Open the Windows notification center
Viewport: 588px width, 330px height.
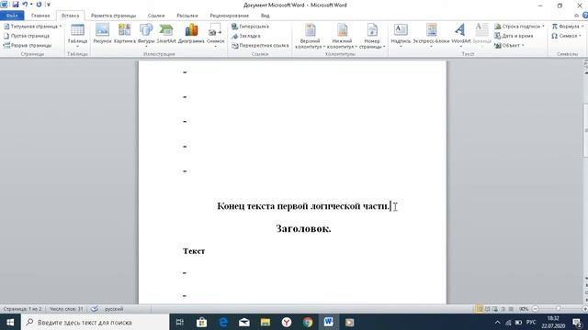578,322
